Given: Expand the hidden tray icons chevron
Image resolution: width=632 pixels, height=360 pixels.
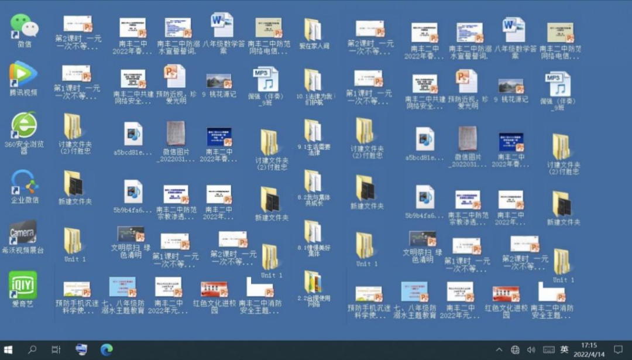Looking at the screenshot, I should [x=499, y=349].
